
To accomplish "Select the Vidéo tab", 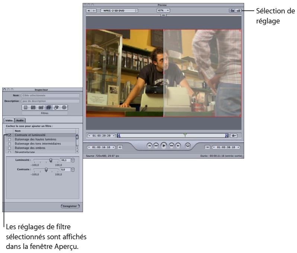I will (x=9, y=121).
